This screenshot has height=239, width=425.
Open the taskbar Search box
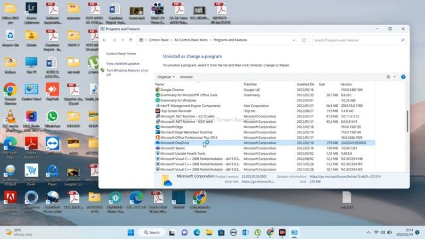click(x=152, y=232)
